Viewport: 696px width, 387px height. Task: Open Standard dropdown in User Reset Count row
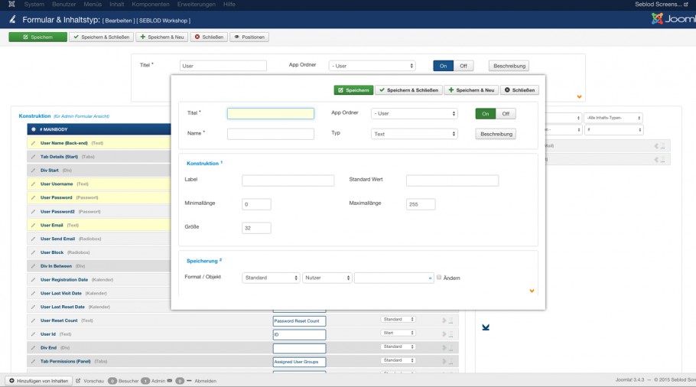click(x=398, y=320)
